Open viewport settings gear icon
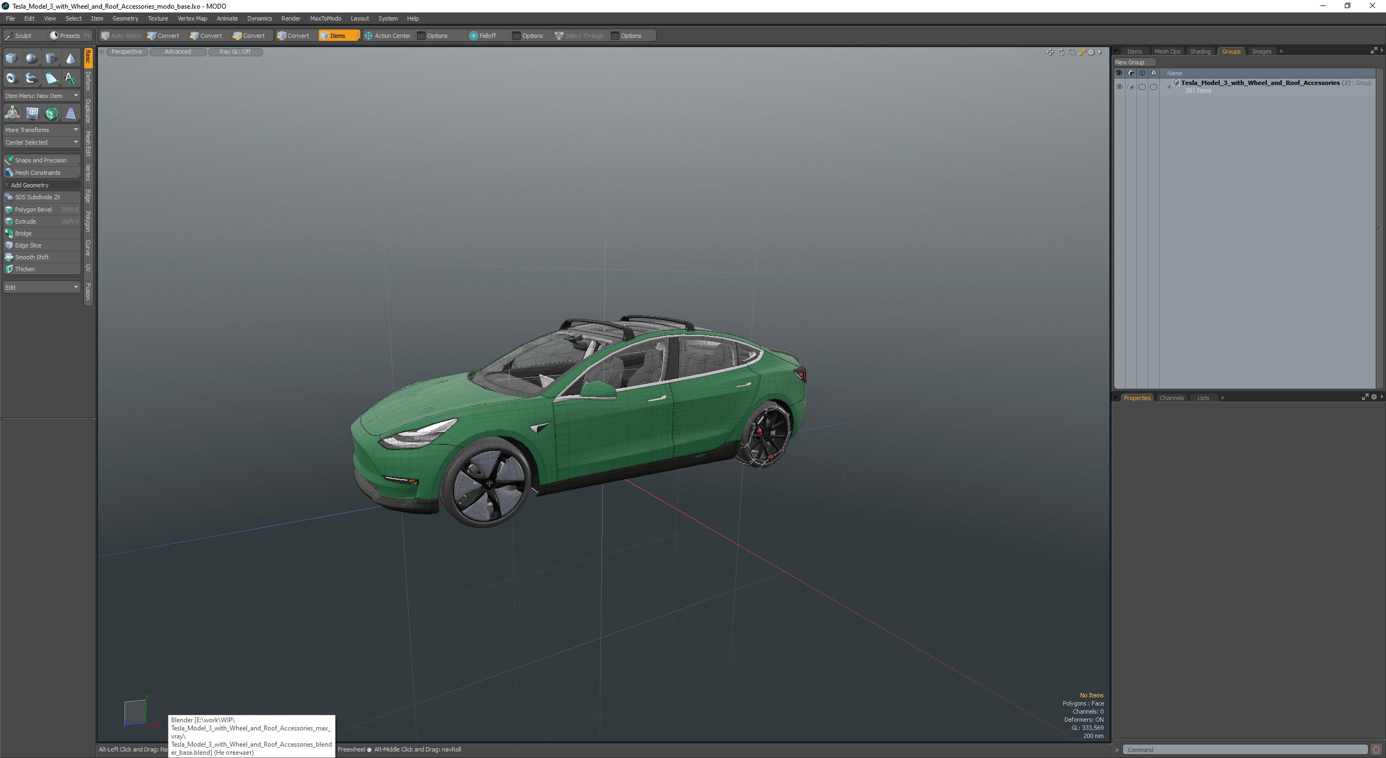 pyautogui.click(x=1091, y=52)
